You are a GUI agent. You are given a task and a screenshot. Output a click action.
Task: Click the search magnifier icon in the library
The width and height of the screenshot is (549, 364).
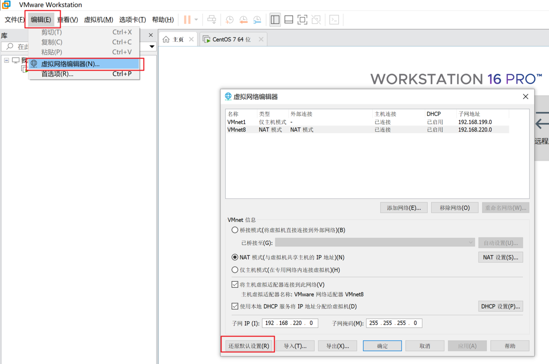pyautogui.click(x=10, y=46)
